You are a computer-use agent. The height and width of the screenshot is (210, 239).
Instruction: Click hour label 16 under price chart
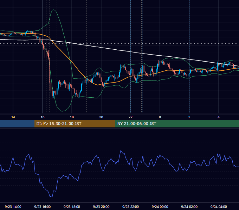pyautogui.click(x=43, y=117)
